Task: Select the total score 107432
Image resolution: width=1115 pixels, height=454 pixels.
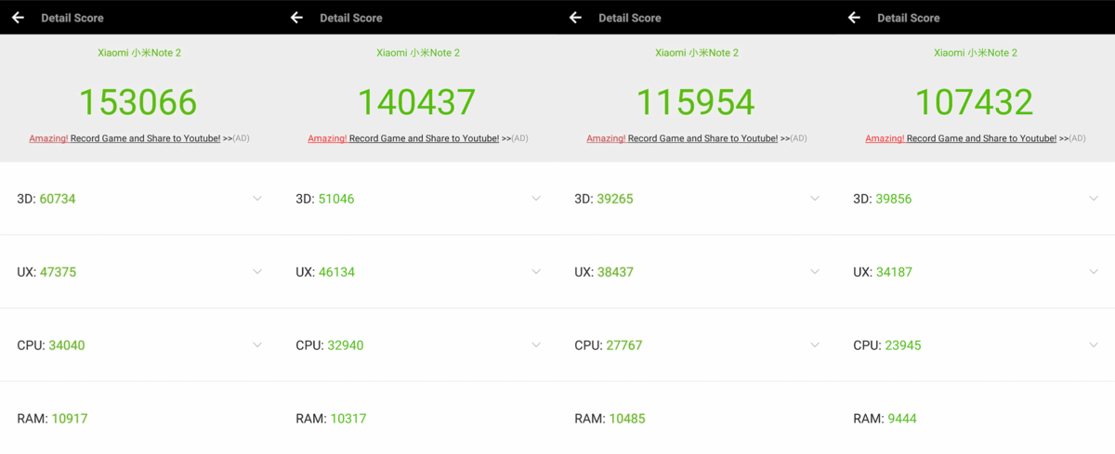Action: (x=975, y=102)
